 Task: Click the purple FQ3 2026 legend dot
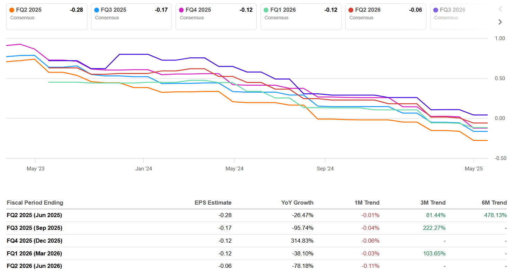[436, 10]
